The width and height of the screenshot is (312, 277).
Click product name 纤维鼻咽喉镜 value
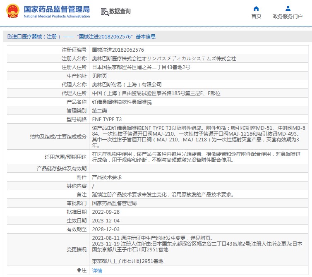(x=122, y=102)
